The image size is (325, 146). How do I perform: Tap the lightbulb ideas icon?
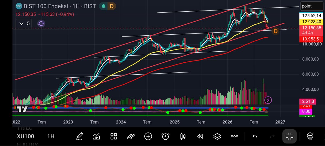pos(310,136)
